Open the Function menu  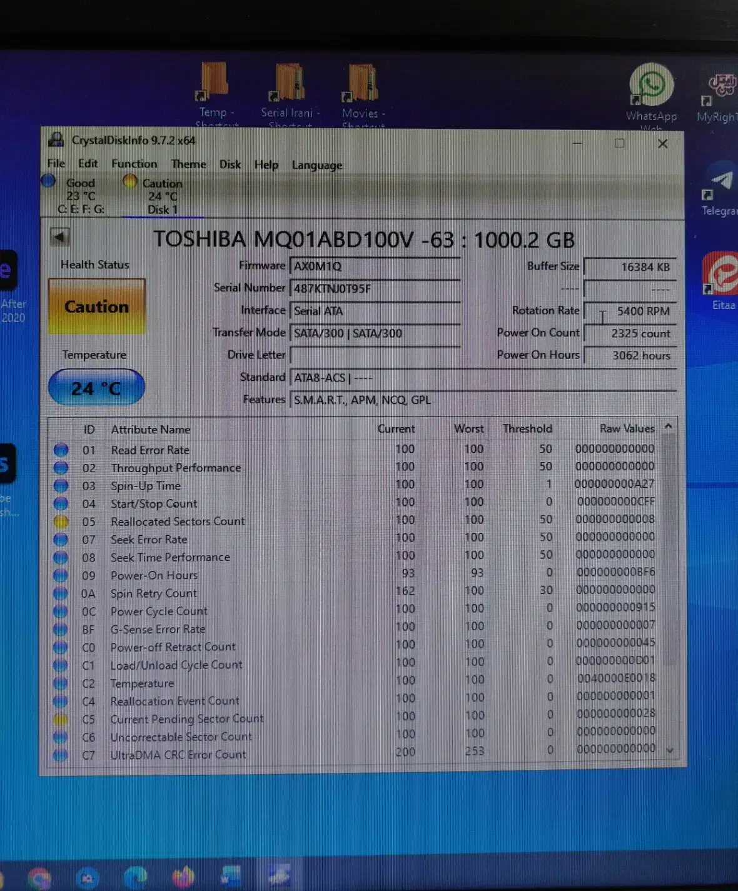[134, 164]
